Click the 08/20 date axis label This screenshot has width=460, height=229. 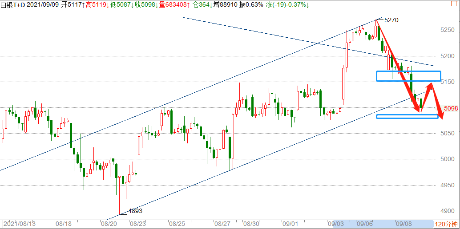(109, 224)
